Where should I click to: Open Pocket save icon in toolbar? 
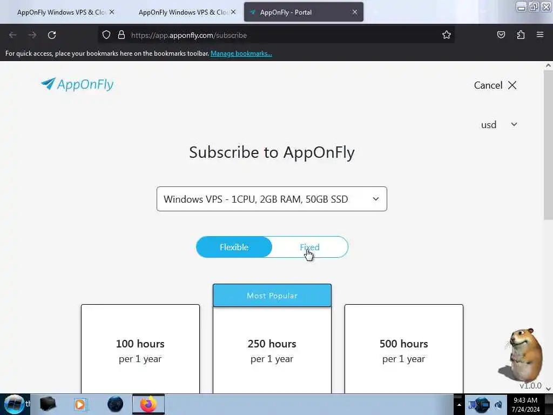(x=501, y=35)
